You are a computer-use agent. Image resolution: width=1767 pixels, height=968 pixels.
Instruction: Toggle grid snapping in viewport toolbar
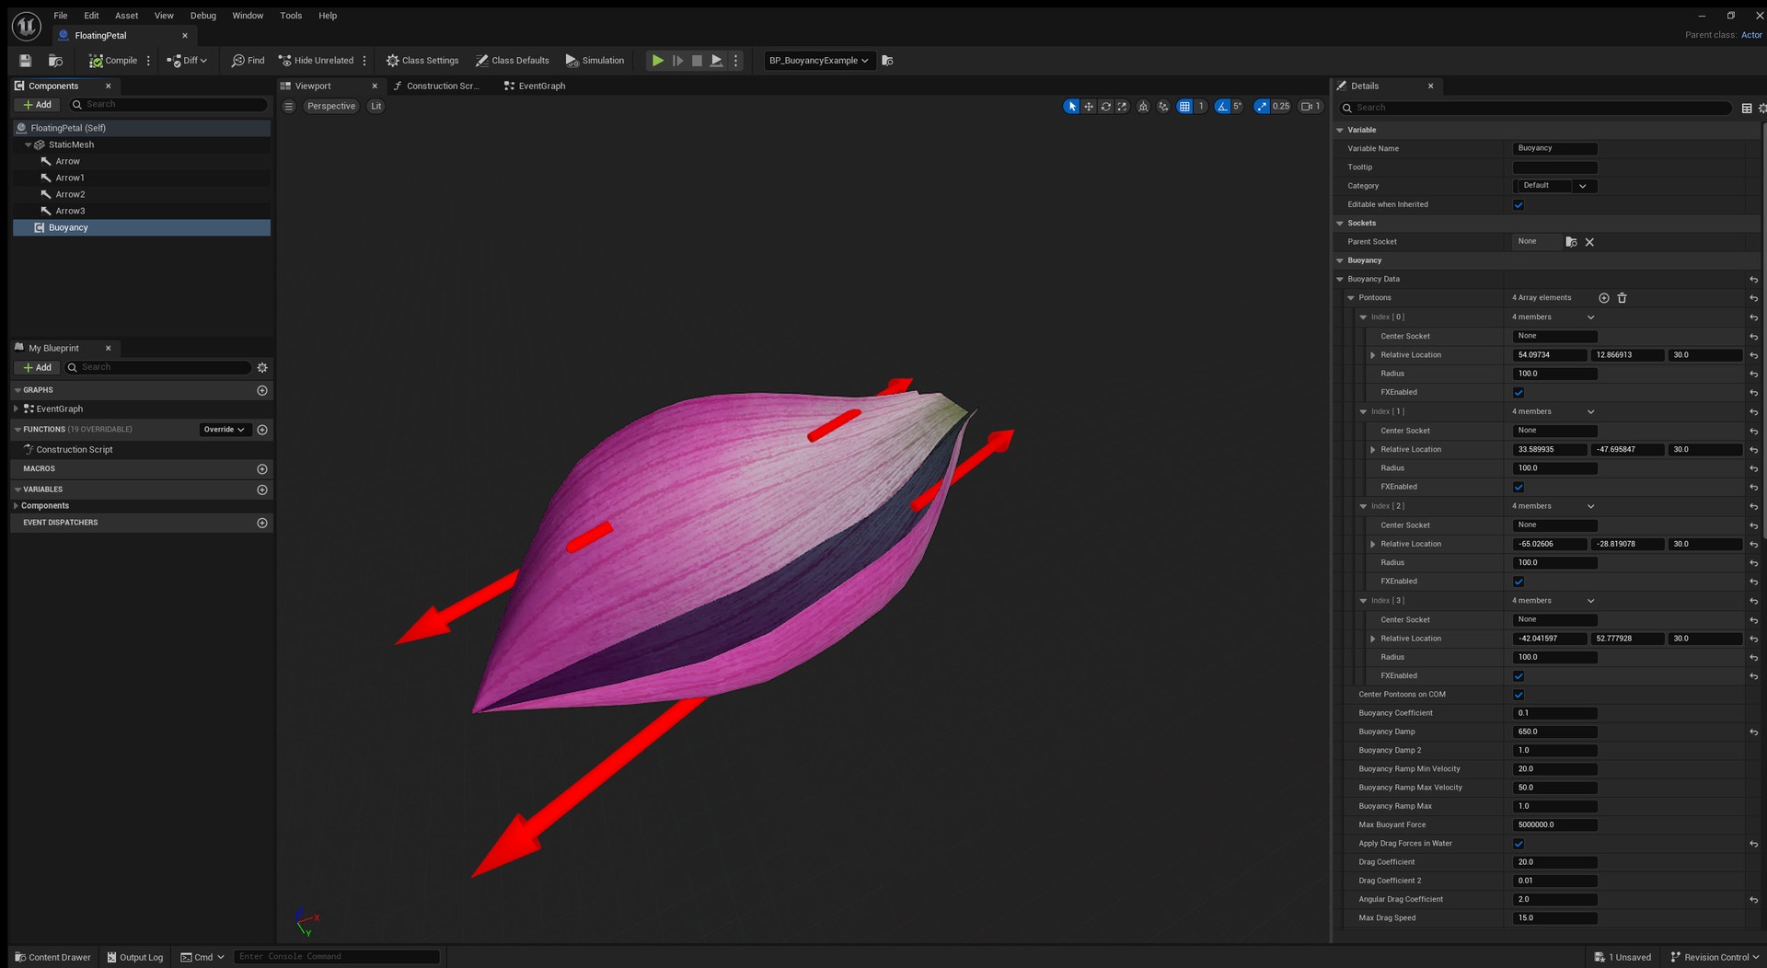click(1184, 107)
